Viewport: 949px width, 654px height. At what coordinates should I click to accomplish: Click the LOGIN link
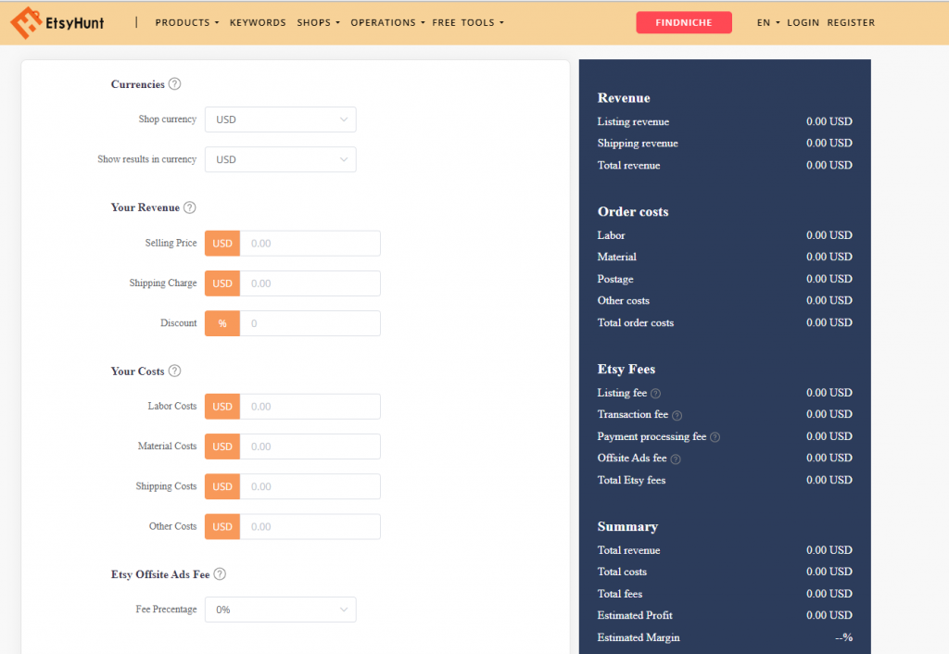[803, 22]
